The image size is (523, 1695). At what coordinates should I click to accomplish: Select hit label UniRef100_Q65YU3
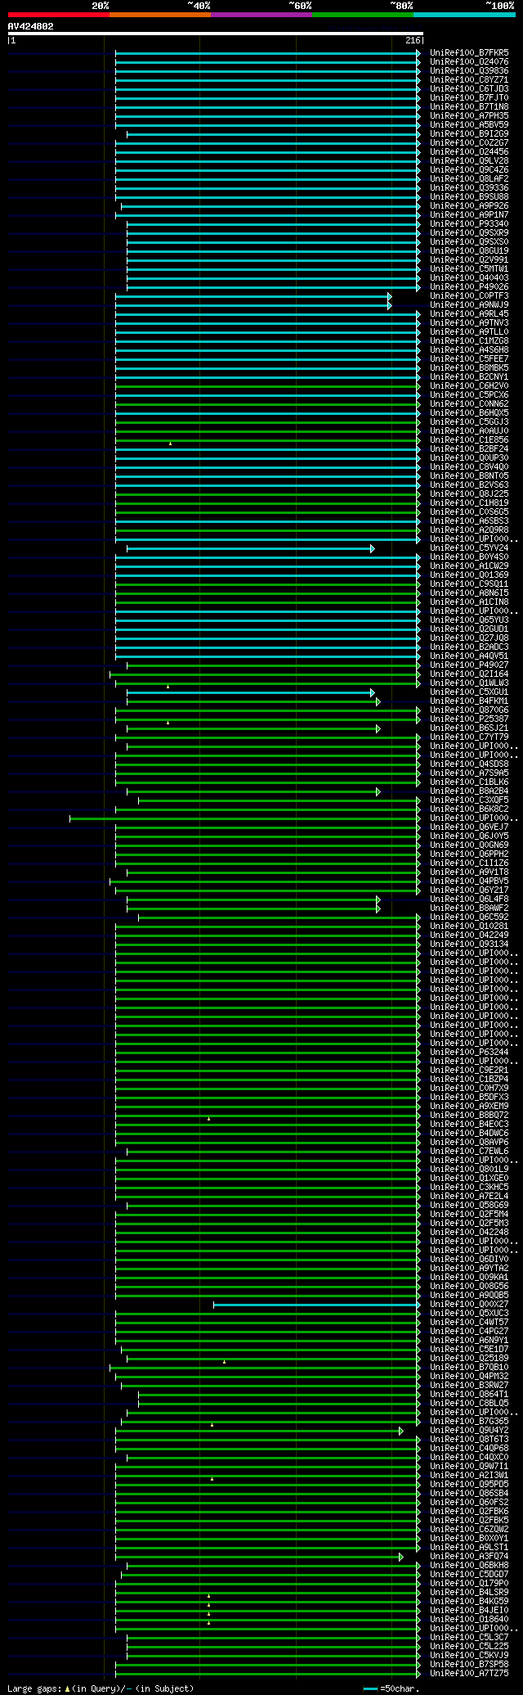point(469,620)
